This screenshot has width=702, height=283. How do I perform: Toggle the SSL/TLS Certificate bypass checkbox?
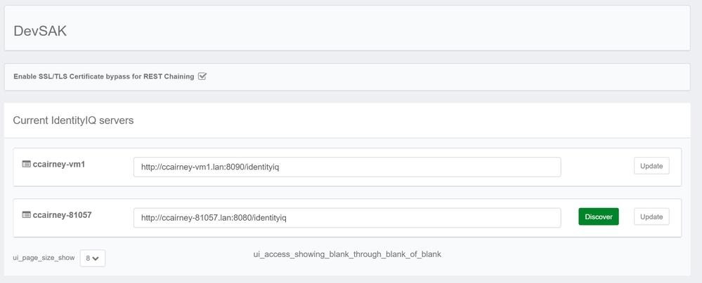tap(202, 76)
